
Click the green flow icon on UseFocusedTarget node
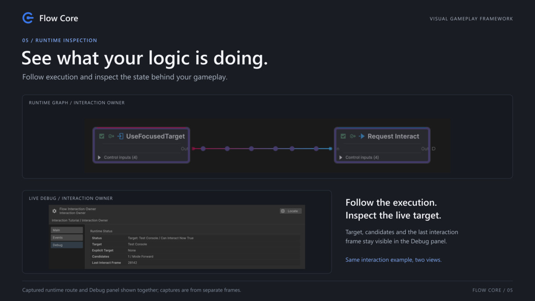point(111,136)
